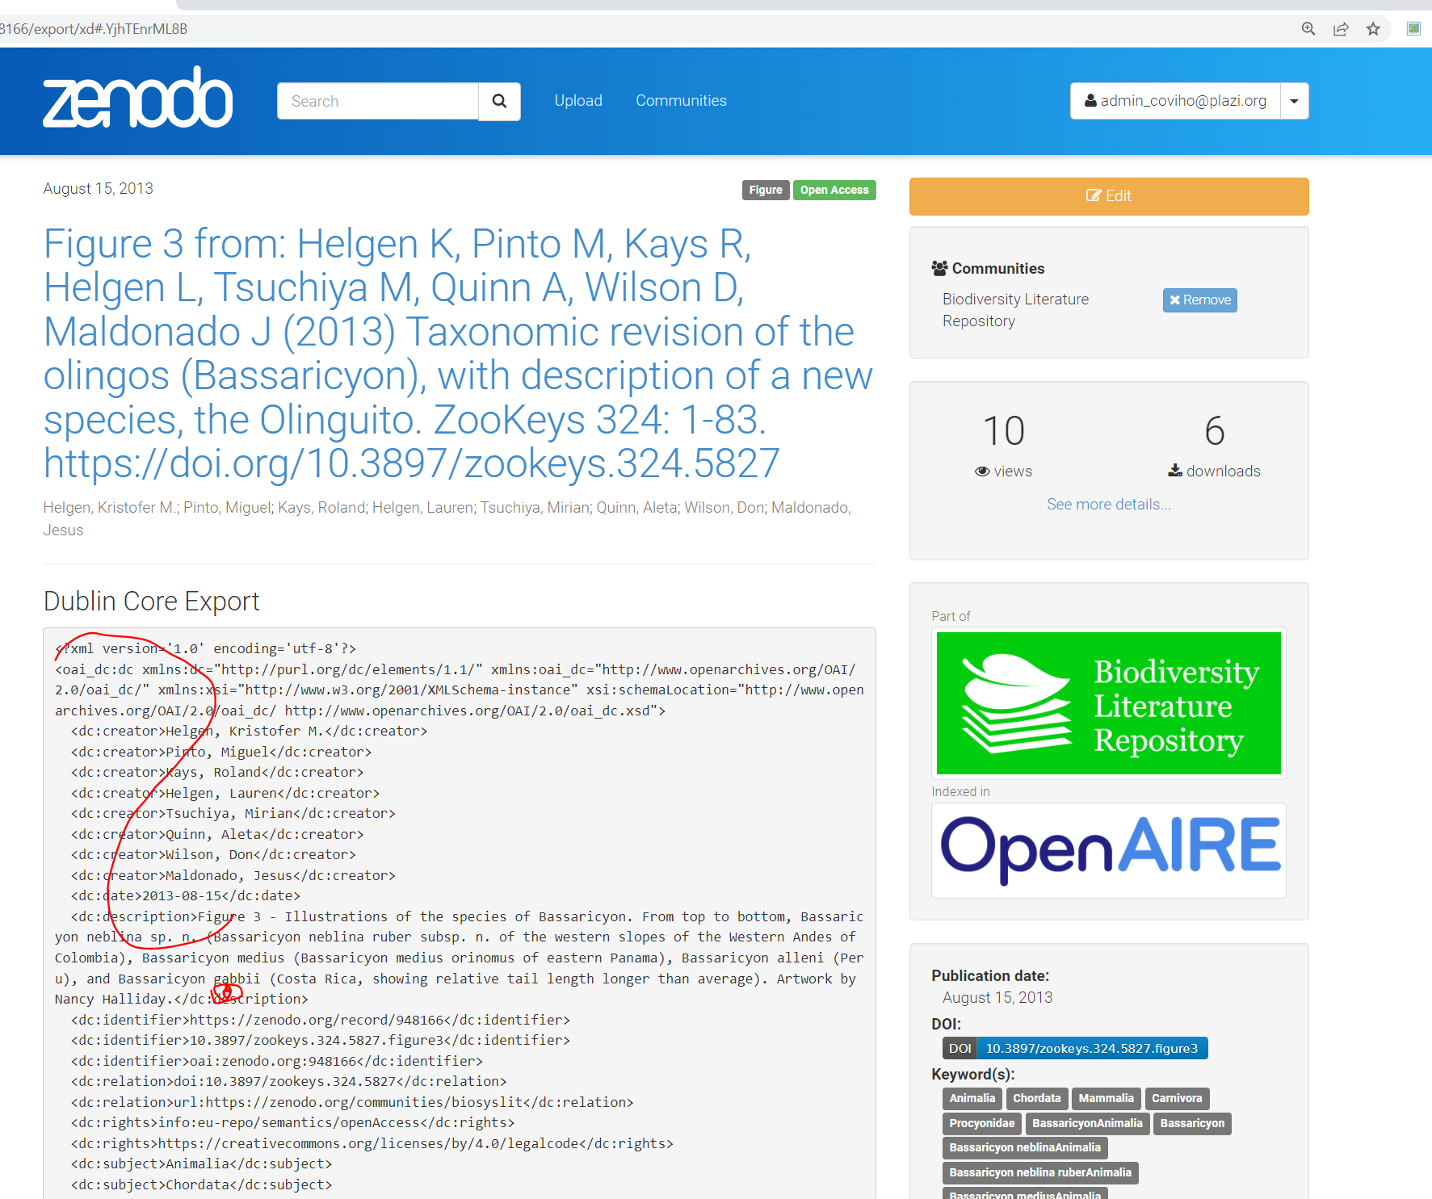
Task: Click the Biodiversity Literature Repository logo
Action: [1109, 703]
